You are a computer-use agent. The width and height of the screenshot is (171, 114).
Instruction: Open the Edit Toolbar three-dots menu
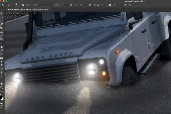point(1,91)
